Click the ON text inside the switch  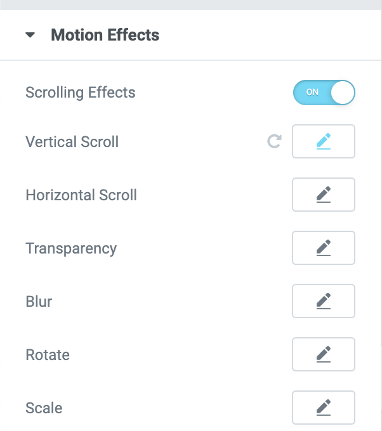pyautogui.click(x=312, y=93)
